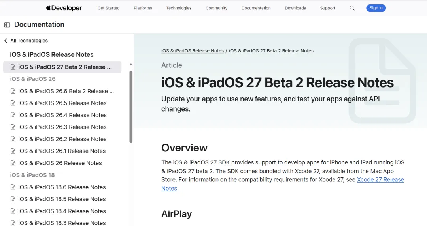Select iOS & iPadOS 27 Beta 2 Release sidebar row
Viewport: 427px width, 226px height.
pos(62,67)
